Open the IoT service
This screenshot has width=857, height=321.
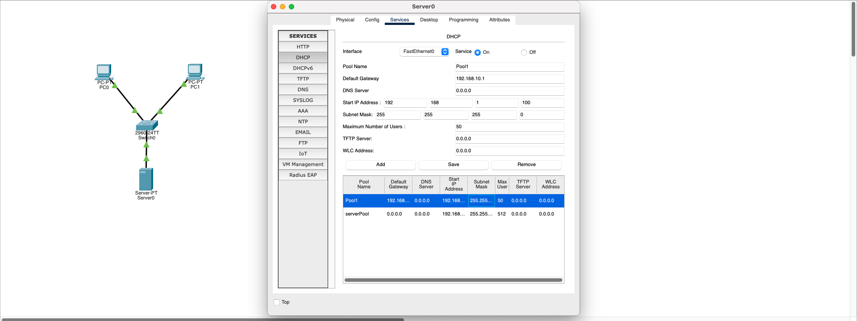(x=303, y=154)
